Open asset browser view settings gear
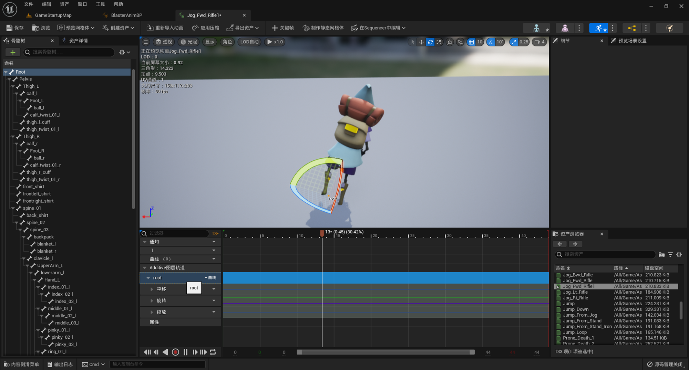Viewport: 689px width, 370px height. point(679,255)
